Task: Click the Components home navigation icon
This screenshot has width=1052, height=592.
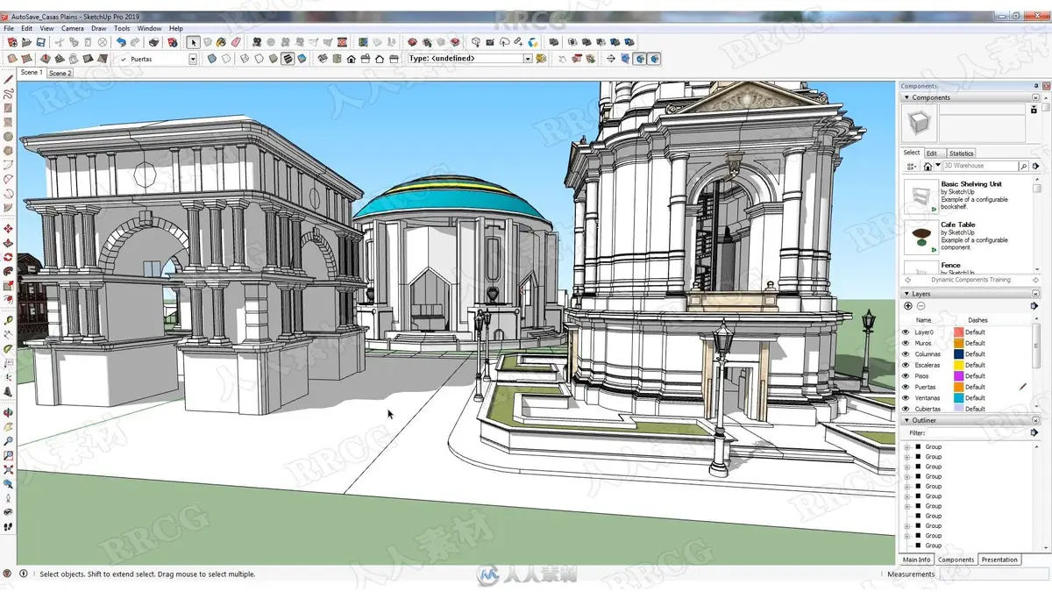Action: coord(928,166)
